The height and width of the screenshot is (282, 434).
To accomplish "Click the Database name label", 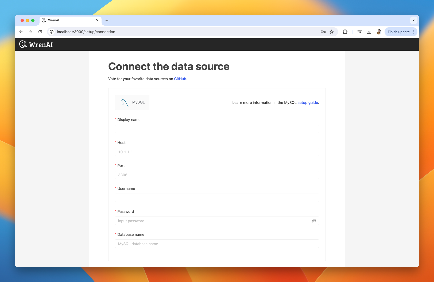I will tap(131, 234).
